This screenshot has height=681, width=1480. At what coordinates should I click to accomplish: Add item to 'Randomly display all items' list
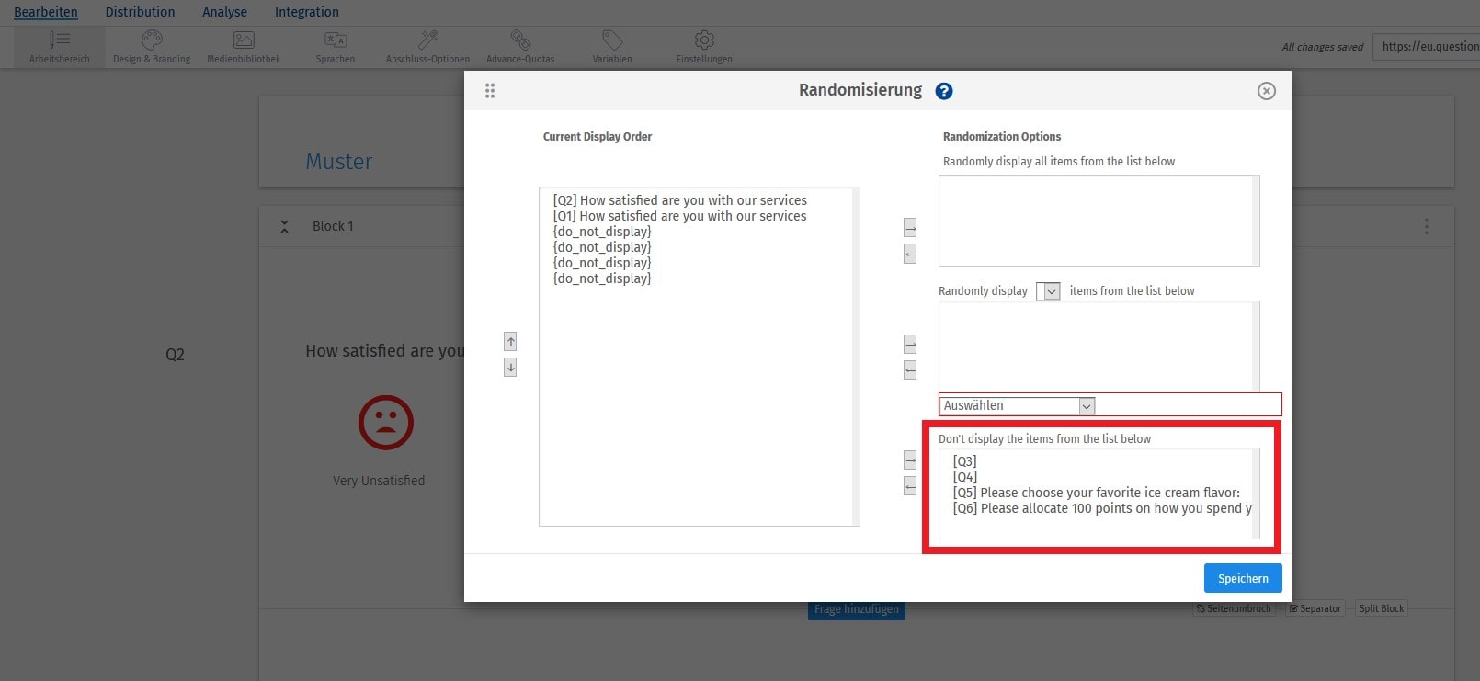(x=910, y=227)
